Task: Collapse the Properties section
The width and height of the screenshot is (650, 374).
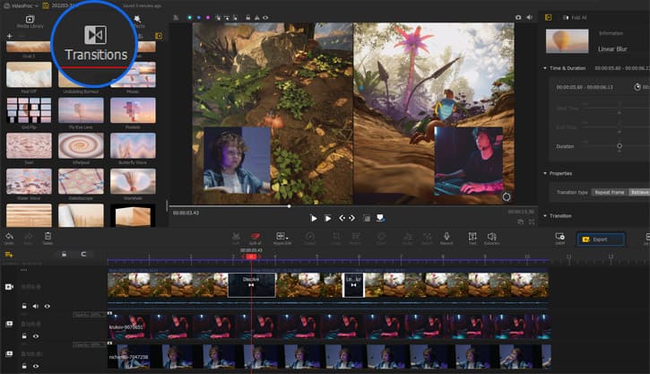Action: tap(546, 173)
